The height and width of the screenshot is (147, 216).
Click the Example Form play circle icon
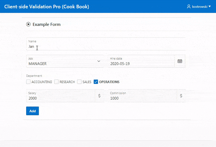click(28, 24)
